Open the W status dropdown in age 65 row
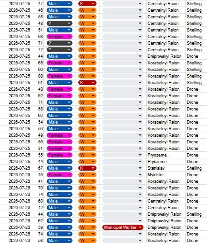Viewport: 207px width, 243px height. 87,63
